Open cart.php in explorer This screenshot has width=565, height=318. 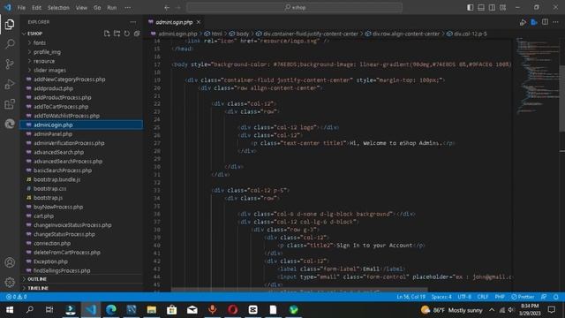click(43, 216)
